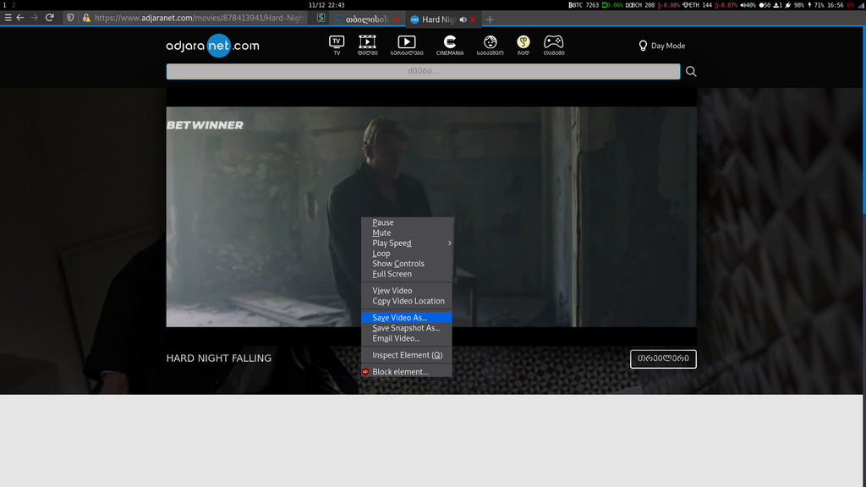Choose View Video from the context menu
This screenshot has height=487, width=866.
(x=407, y=291)
